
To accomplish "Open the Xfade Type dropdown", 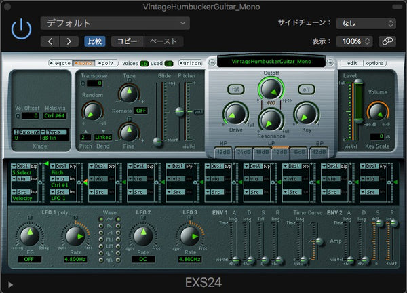I will point(54,132).
